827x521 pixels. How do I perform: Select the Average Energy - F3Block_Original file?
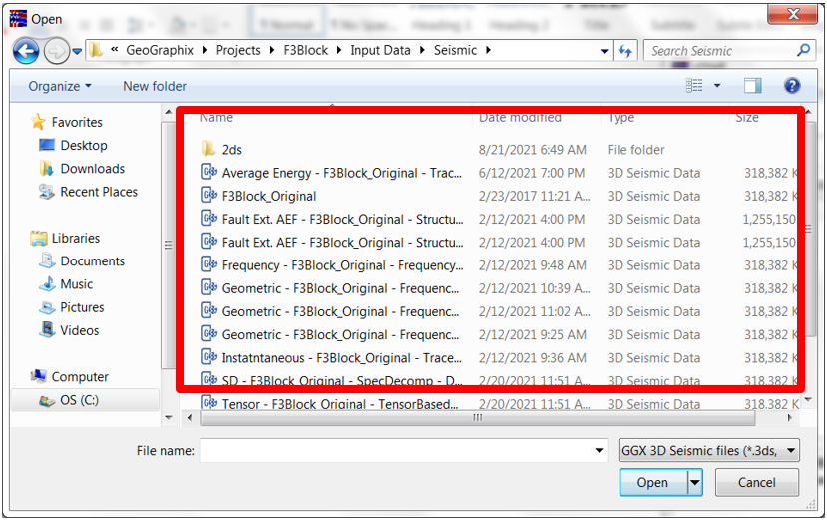[342, 173]
